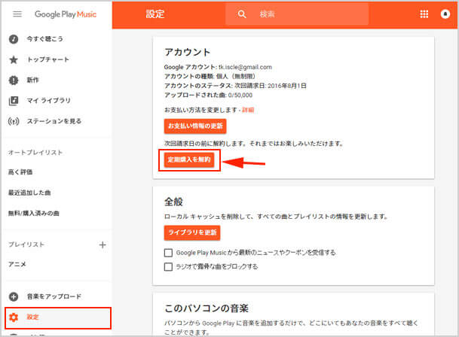Open the 新作 section
The width and height of the screenshot is (459, 337).
33,80
